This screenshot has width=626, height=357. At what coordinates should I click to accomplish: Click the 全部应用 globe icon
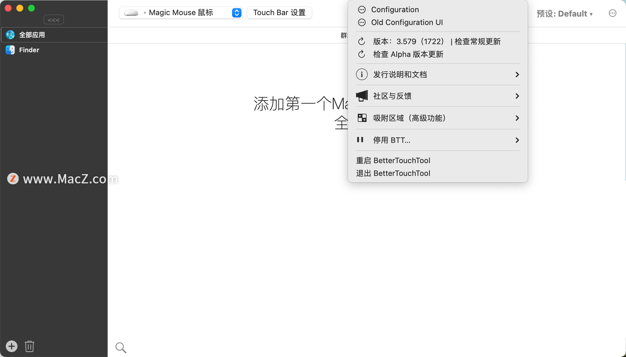coord(10,35)
